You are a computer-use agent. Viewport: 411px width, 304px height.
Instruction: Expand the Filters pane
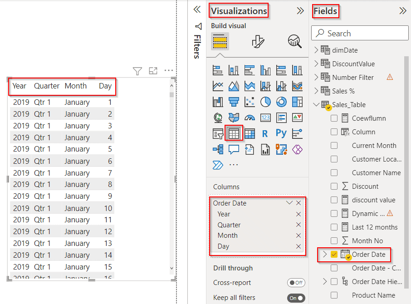197,10
